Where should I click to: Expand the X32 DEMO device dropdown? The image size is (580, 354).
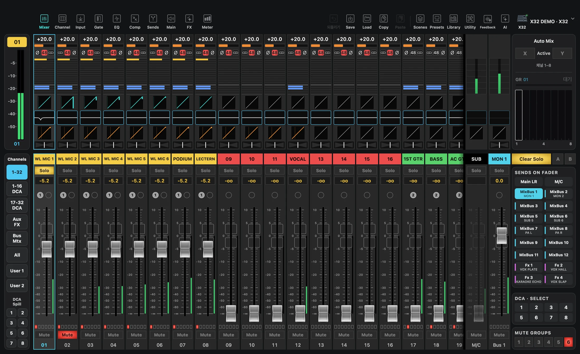pos(573,19)
